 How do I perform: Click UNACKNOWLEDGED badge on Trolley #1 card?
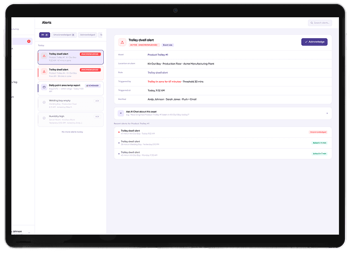[x=90, y=54]
